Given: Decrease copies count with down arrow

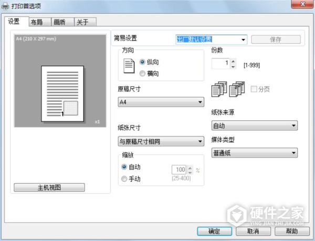Looking at the screenshot, I should pyautogui.click(x=233, y=67).
